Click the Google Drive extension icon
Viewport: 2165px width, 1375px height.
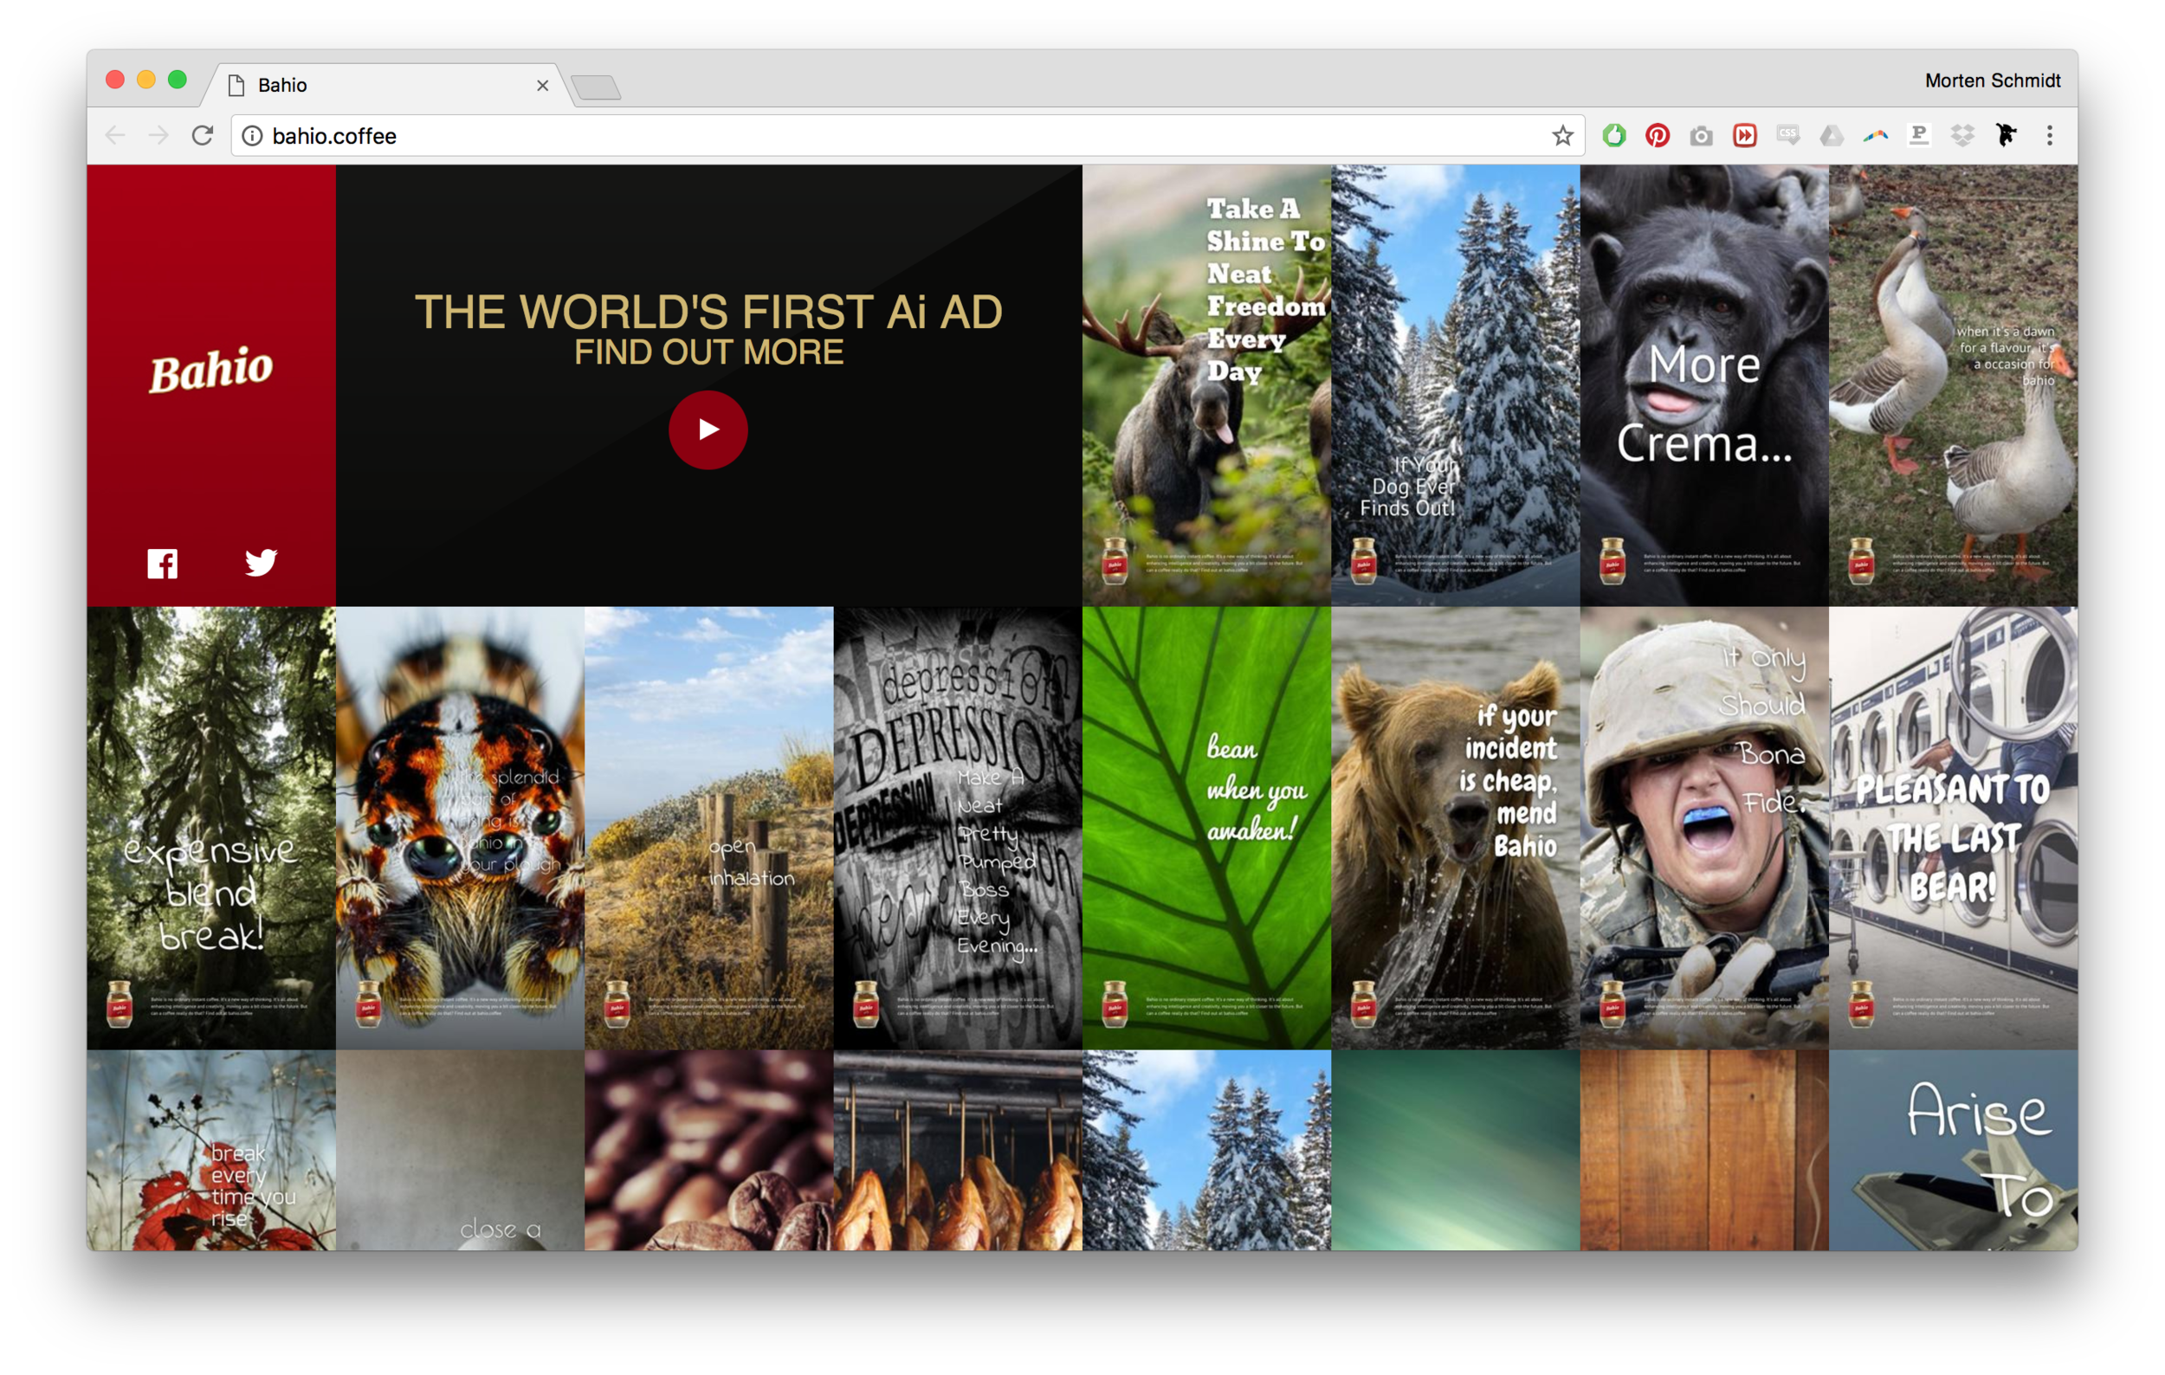pyautogui.click(x=1832, y=136)
